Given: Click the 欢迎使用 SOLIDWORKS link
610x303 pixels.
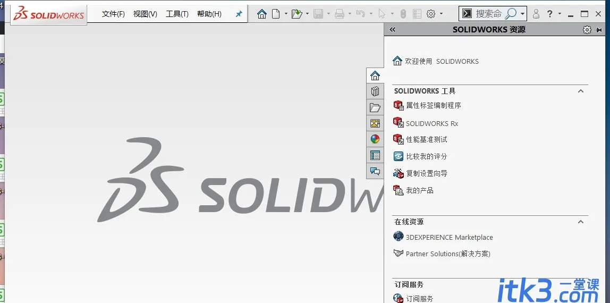Looking at the screenshot, I should click(x=442, y=62).
